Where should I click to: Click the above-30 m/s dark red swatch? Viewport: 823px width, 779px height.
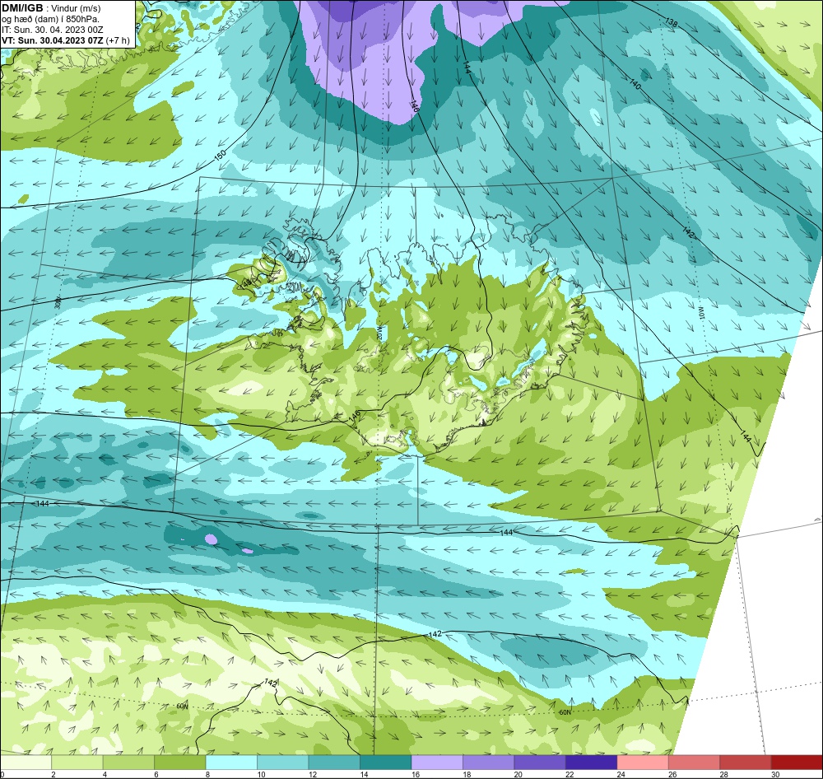tap(797, 763)
